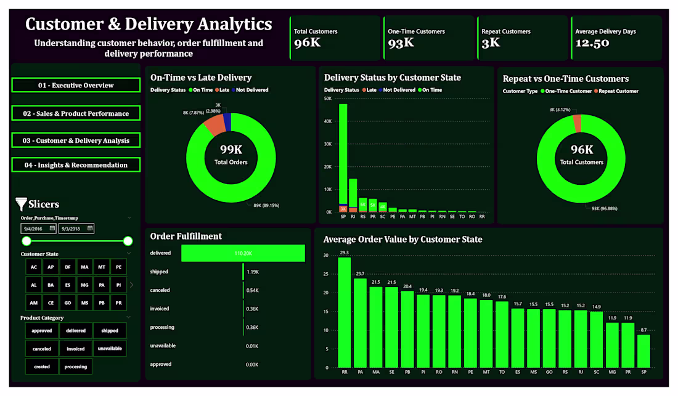Click the 93K (96.88%) donut label
The width and height of the screenshot is (678, 396).
click(605, 209)
